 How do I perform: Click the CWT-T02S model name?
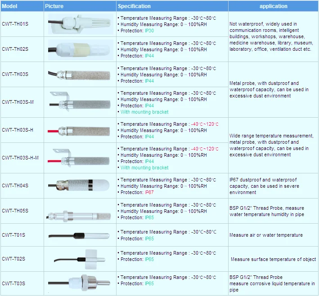(13, 259)
